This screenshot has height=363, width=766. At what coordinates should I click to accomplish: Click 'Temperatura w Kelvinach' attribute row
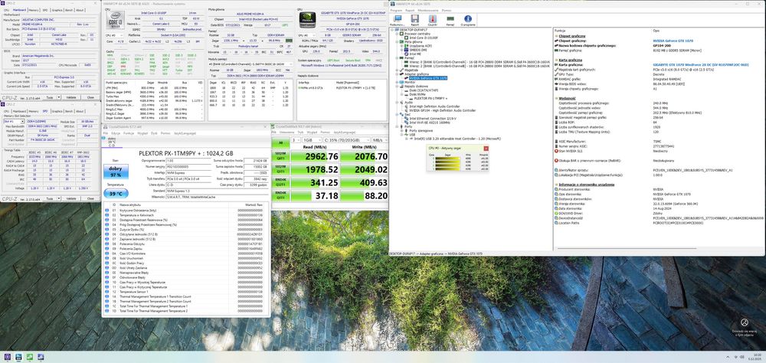coord(185,215)
